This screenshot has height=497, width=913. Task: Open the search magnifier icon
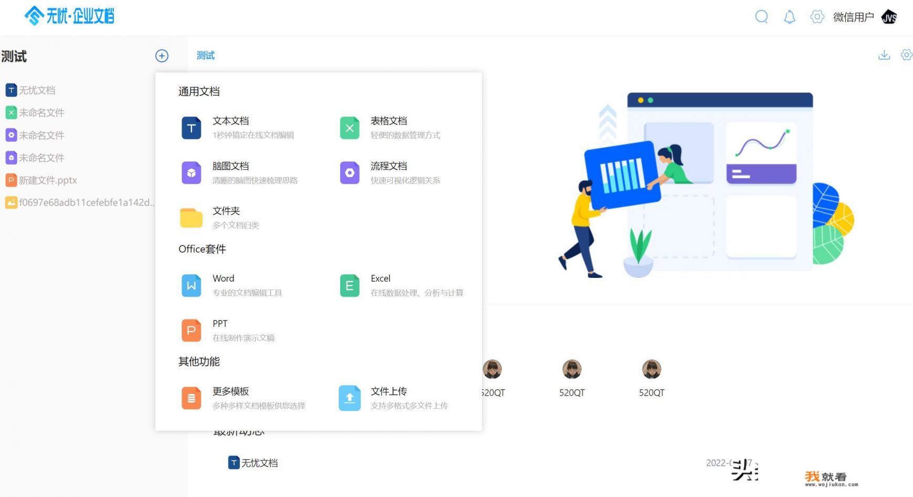click(761, 16)
